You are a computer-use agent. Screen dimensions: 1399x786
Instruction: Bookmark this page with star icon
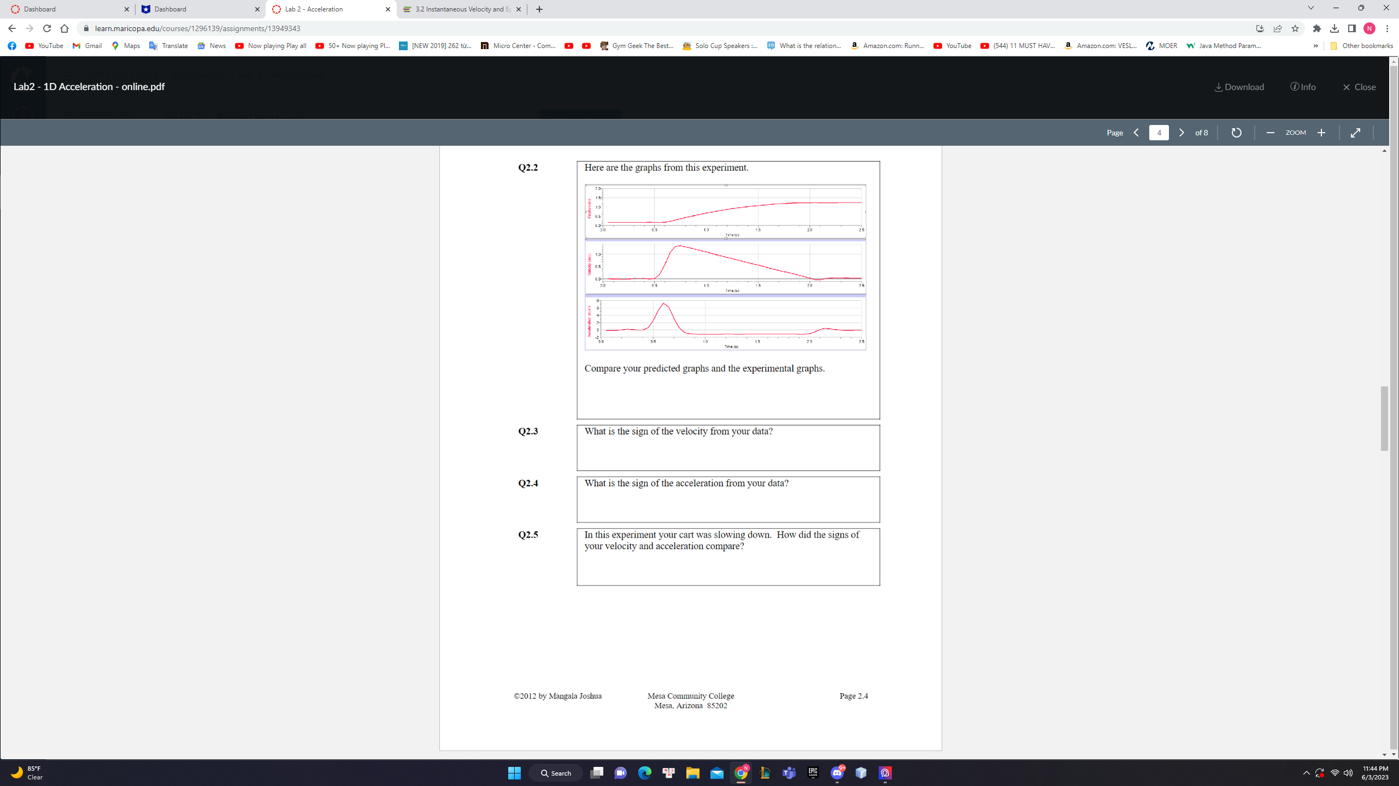(1295, 28)
